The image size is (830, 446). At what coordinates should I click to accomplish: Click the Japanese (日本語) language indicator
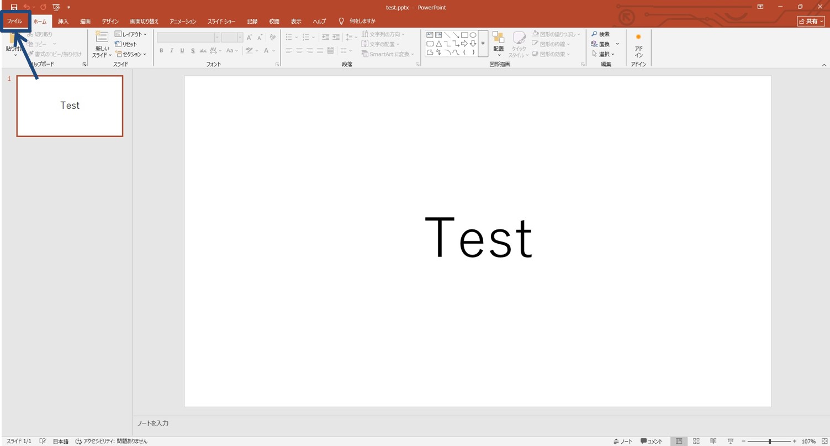(x=61, y=441)
